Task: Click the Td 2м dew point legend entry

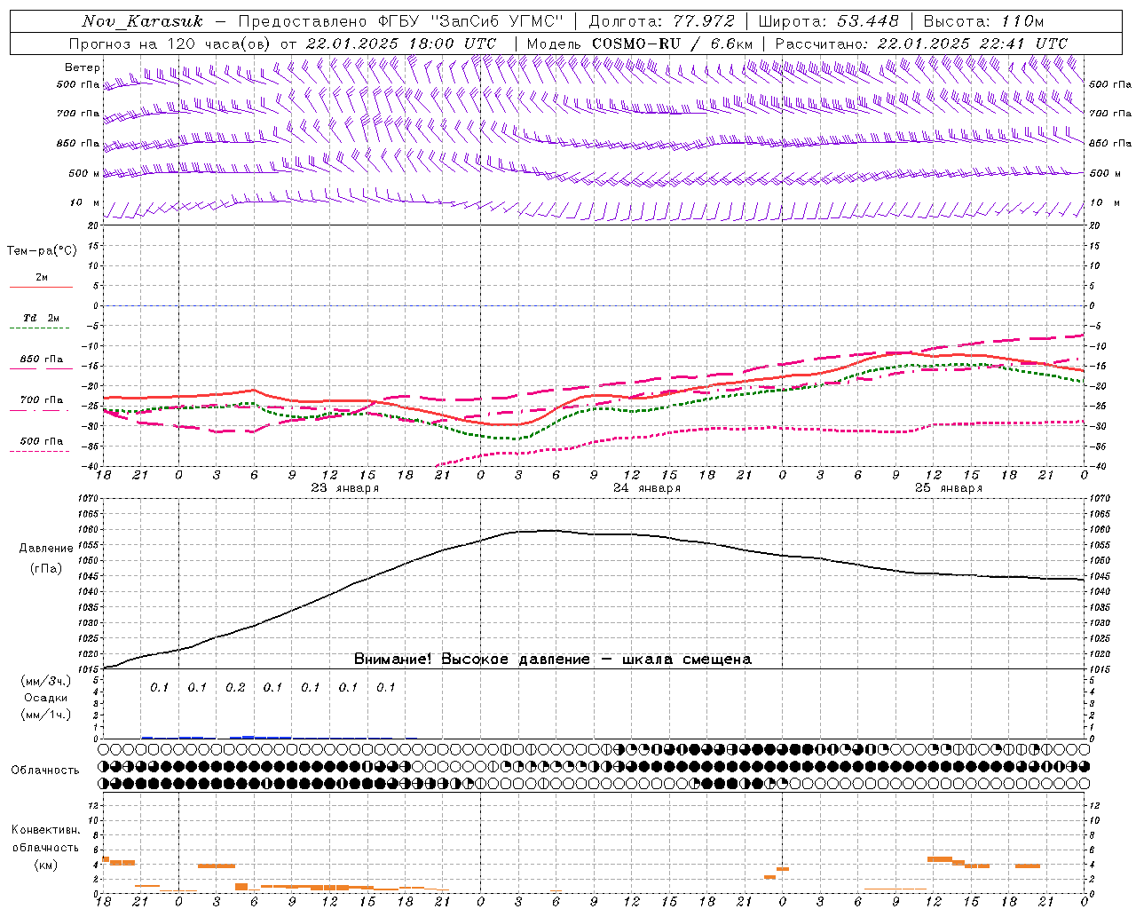Action: 42,318
